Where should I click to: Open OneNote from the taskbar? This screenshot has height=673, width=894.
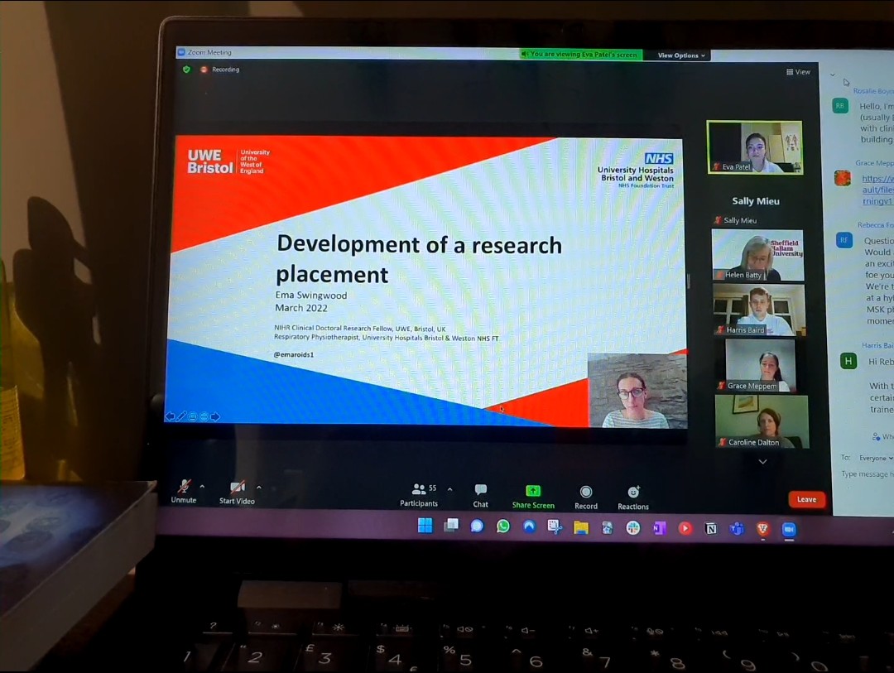(659, 528)
